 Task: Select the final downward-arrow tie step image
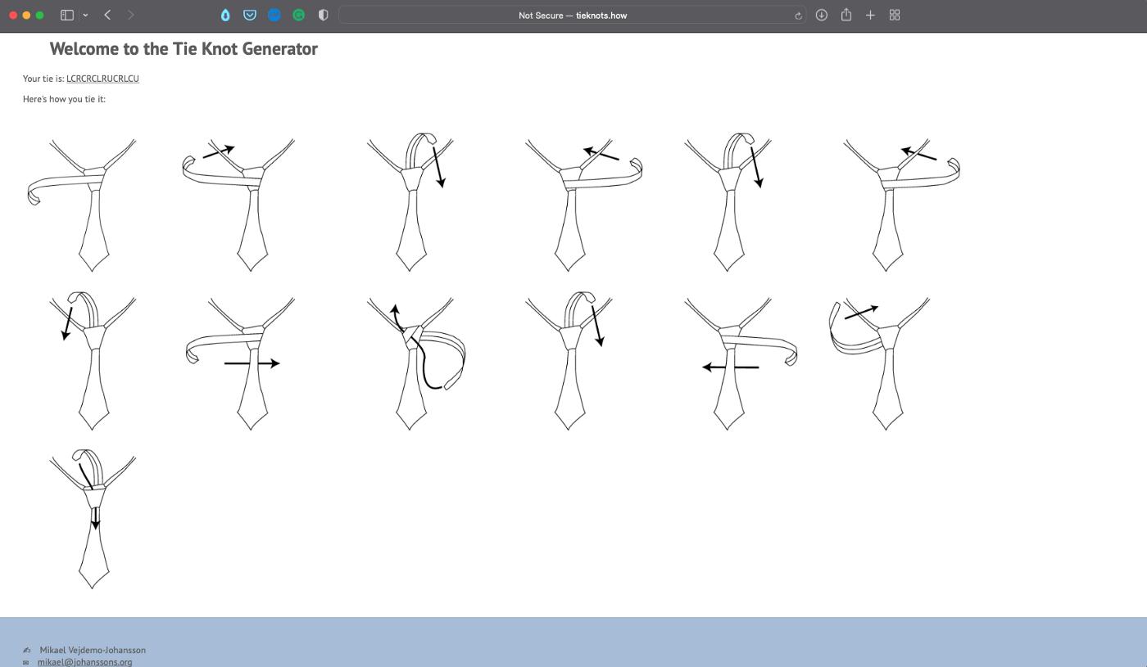click(93, 518)
